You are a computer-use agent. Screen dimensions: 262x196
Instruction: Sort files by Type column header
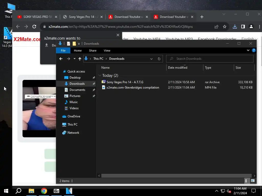click(208, 67)
